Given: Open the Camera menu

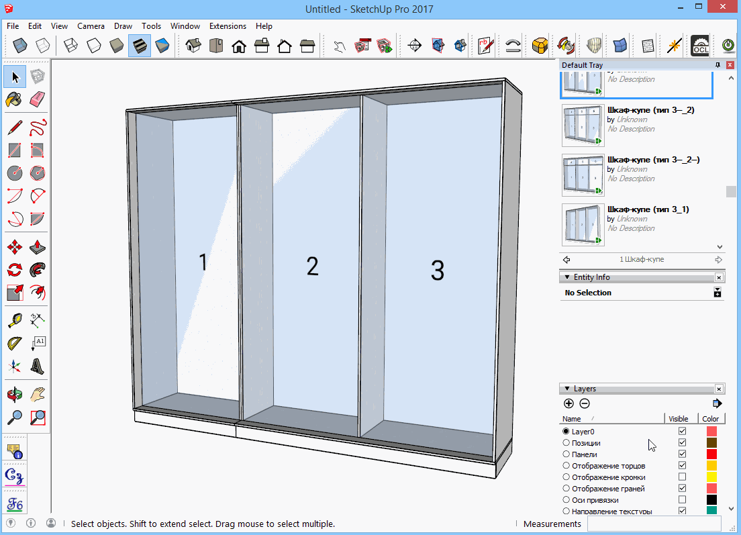Looking at the screenshot, I should [91, 26].
